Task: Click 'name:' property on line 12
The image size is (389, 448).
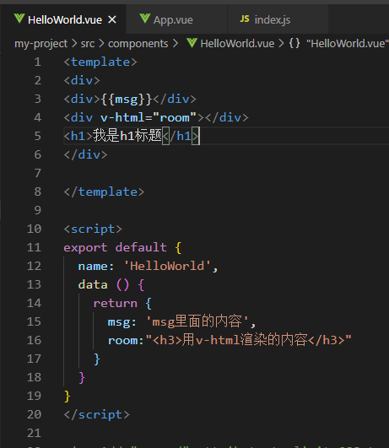Action: (96, 267)
